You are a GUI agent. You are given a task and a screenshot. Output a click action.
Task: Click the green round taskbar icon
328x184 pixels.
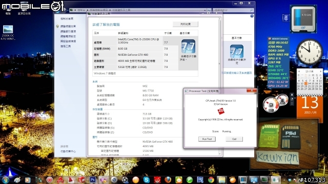[189, 179]
